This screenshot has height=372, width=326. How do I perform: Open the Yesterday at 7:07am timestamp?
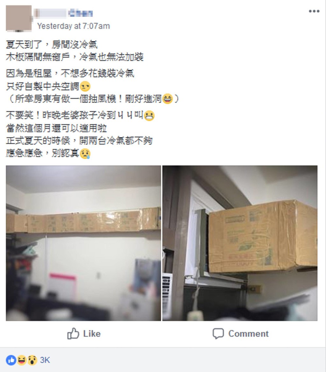point(74,26)
